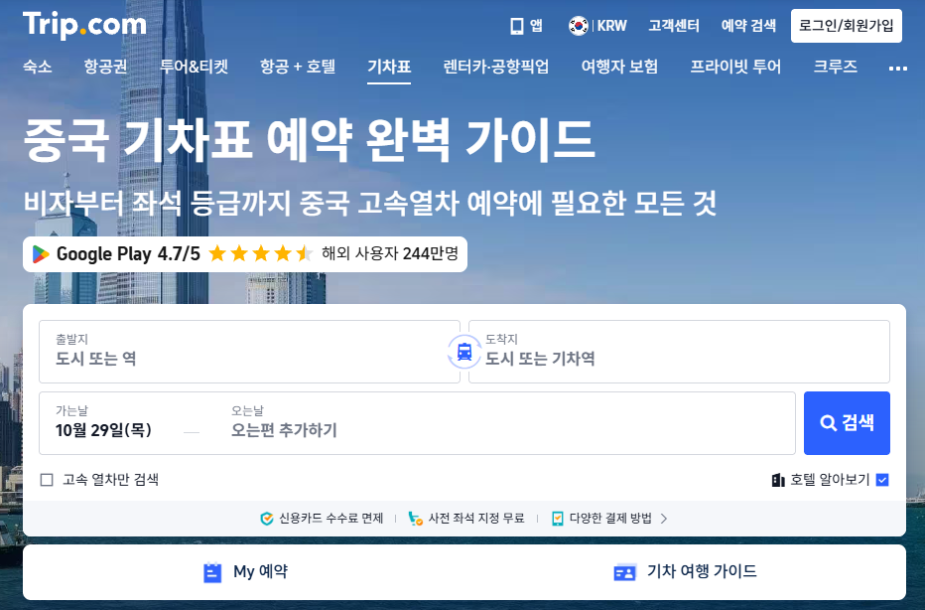Click the 기차 여행 가이드 card icon

624,572
